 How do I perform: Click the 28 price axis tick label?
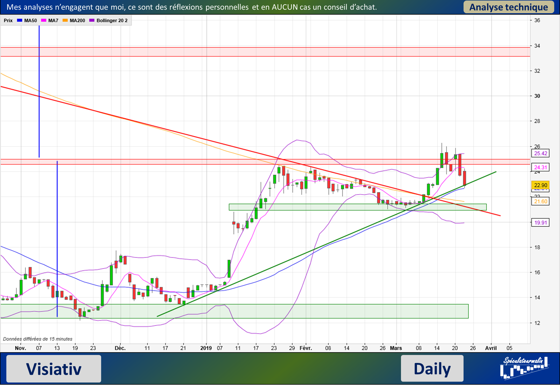[537, 121]
